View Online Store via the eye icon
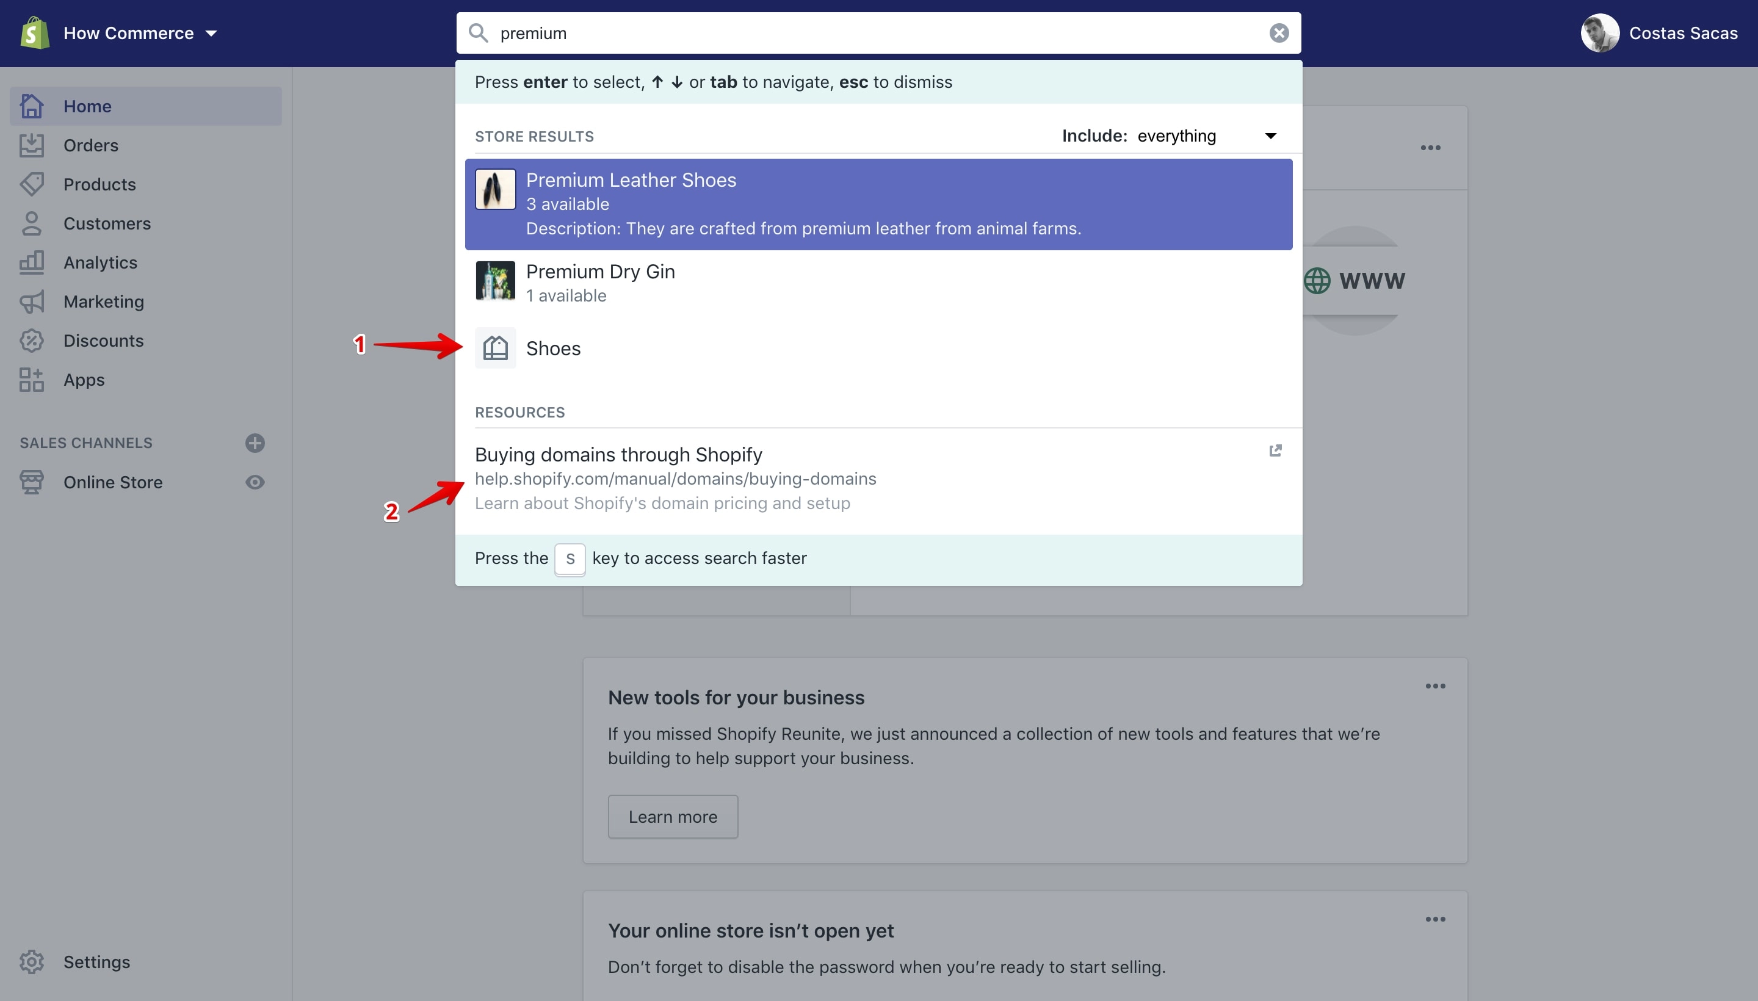1758x1001 pixels. pos(255,482)
